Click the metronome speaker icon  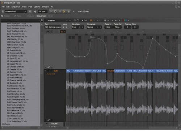tap(35, 12)
